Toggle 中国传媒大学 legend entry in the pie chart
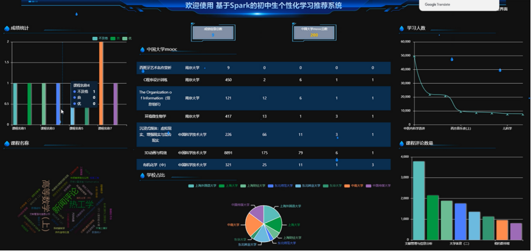This screenshot has height=251, width=531. point(378,186)
